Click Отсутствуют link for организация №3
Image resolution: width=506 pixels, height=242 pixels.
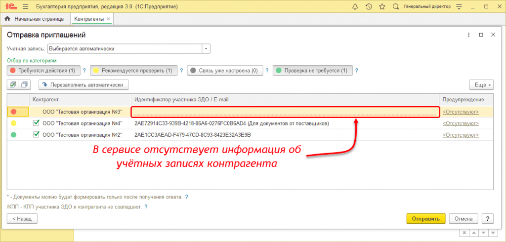tap(461, 112)
